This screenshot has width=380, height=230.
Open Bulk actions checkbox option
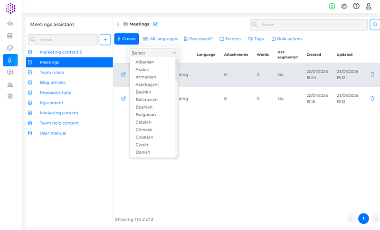286,39
